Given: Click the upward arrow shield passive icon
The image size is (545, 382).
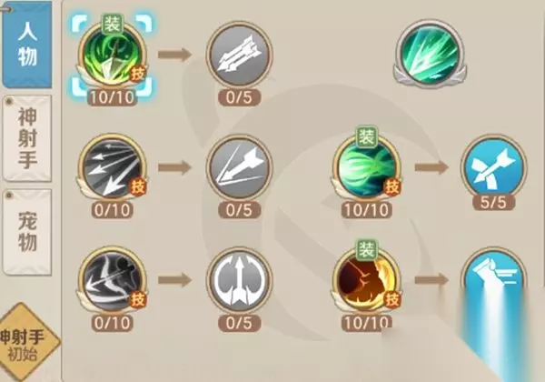Looking at the screenshot, I should point(239,280).
